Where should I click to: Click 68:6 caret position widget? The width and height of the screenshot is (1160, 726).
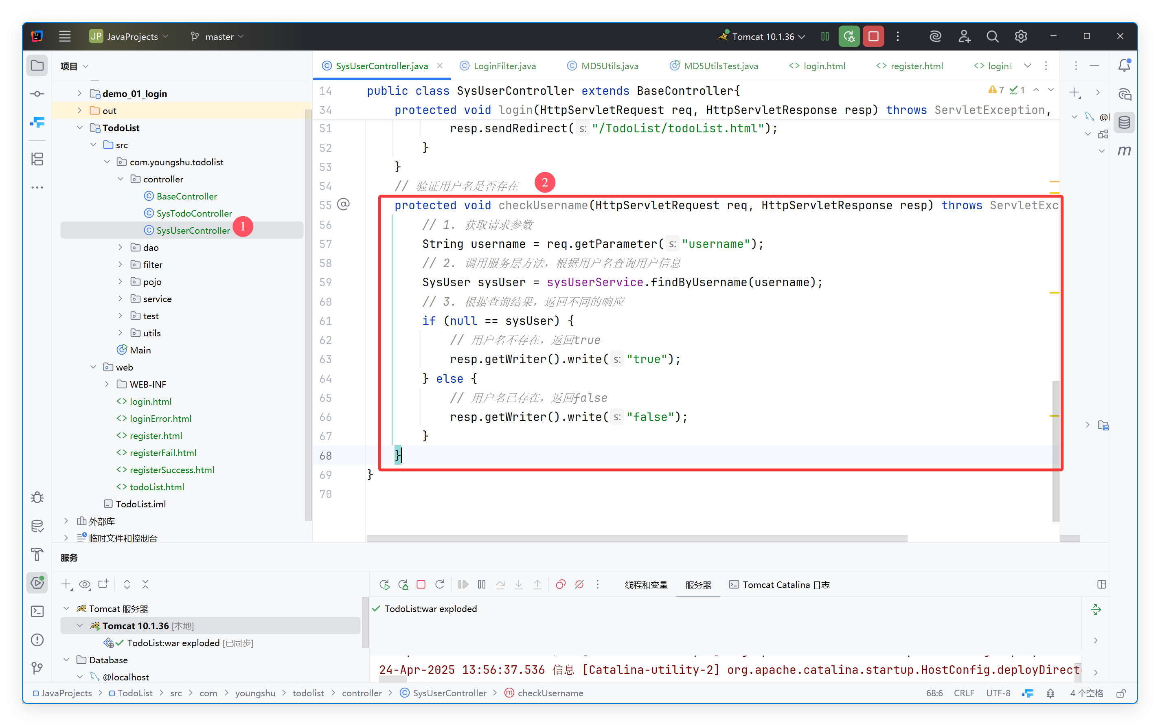934,693
